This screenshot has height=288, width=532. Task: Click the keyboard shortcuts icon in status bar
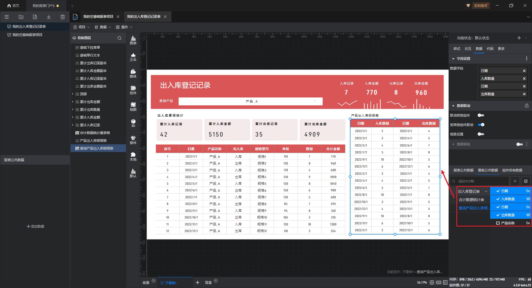click(x=439, y=282)
